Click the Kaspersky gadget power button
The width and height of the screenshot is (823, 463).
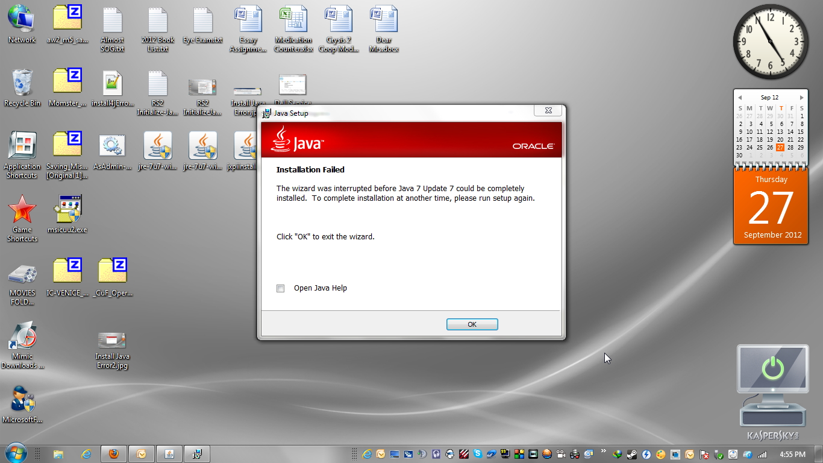[772, 368]
